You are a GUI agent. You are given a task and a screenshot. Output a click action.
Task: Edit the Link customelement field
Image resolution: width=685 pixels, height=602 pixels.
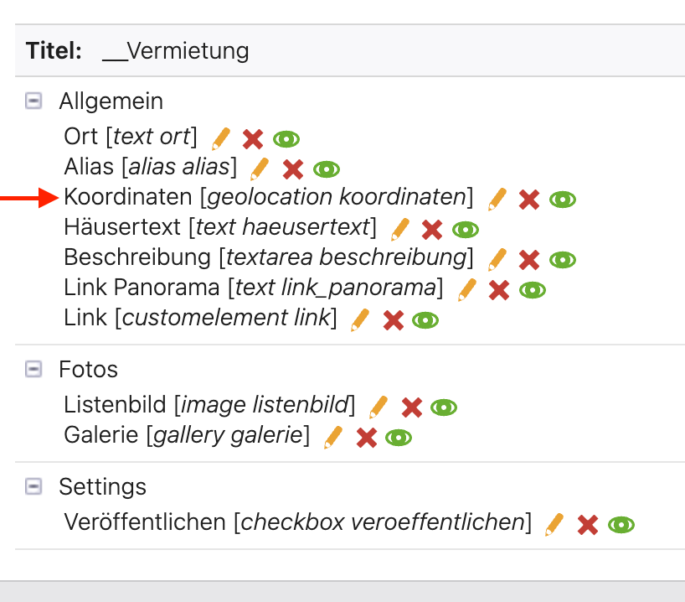coord(360,320)
